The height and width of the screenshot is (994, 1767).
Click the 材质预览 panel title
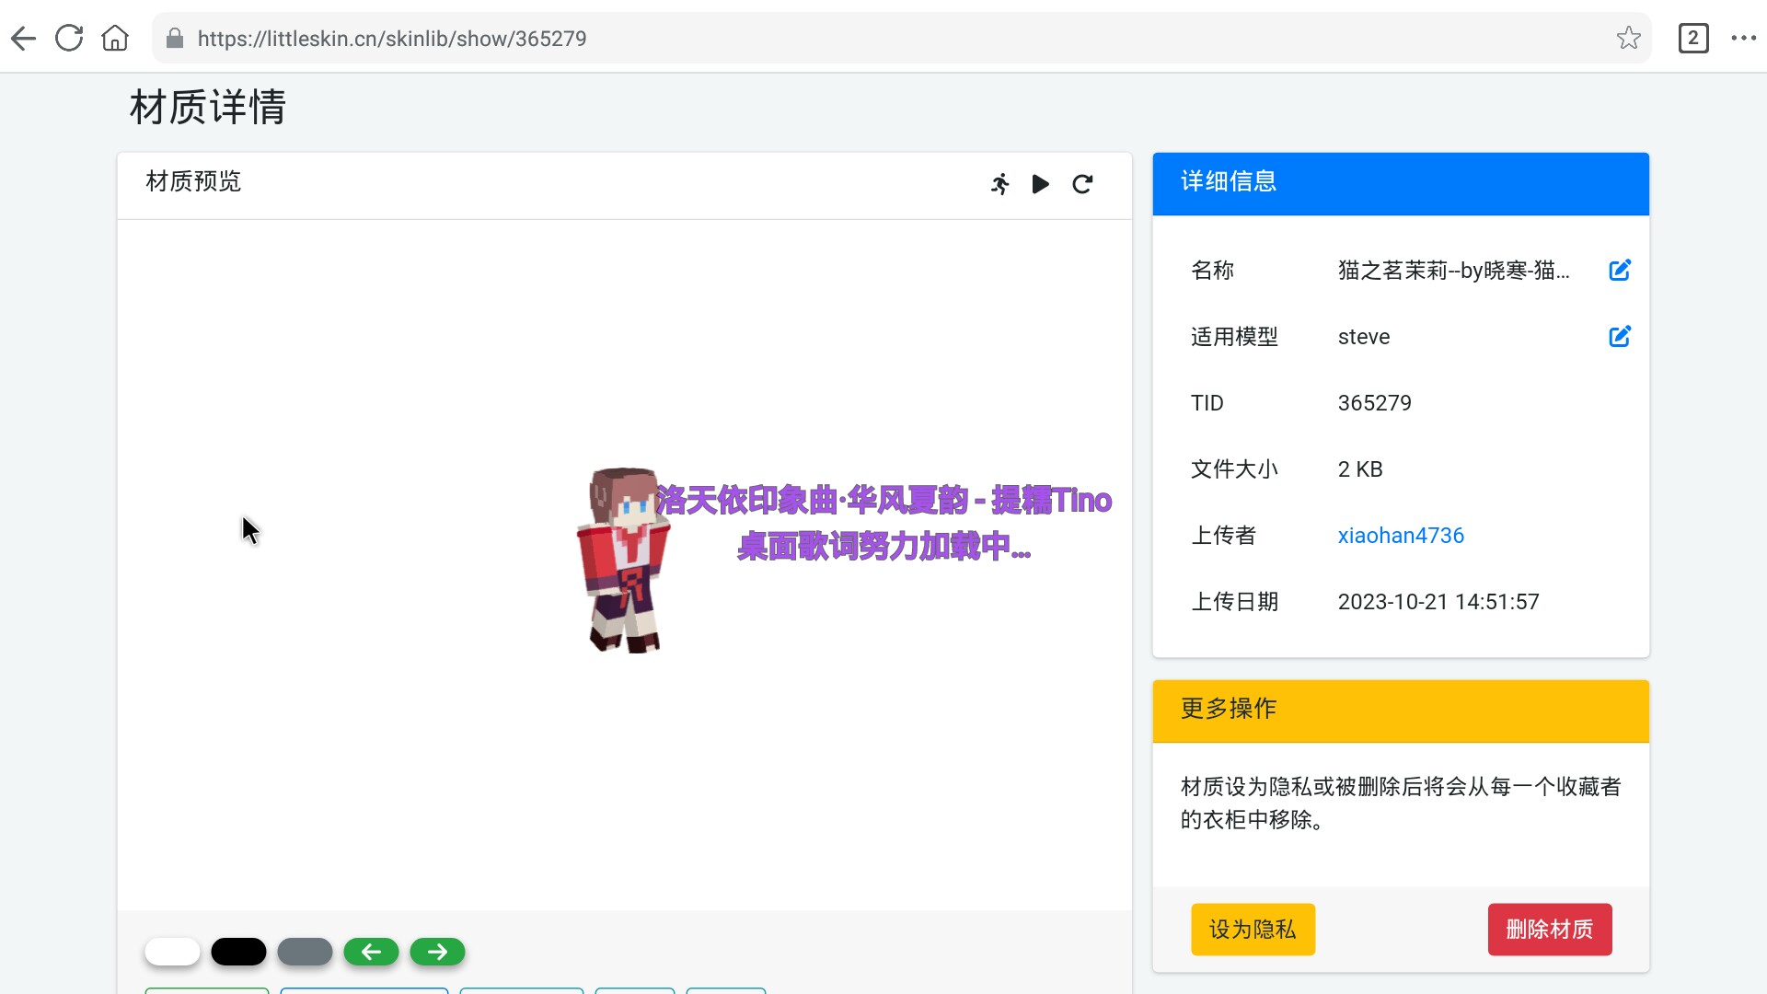[193, 181]
